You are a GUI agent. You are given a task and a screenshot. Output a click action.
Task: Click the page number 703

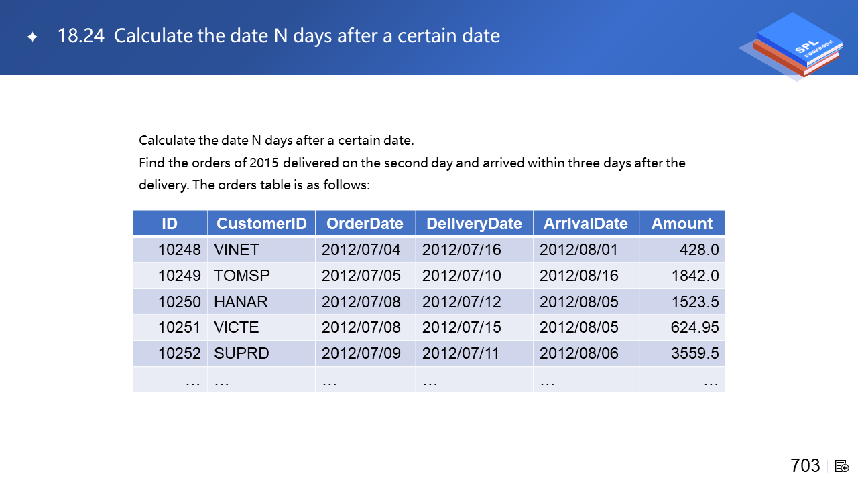[x=805, y=465]
